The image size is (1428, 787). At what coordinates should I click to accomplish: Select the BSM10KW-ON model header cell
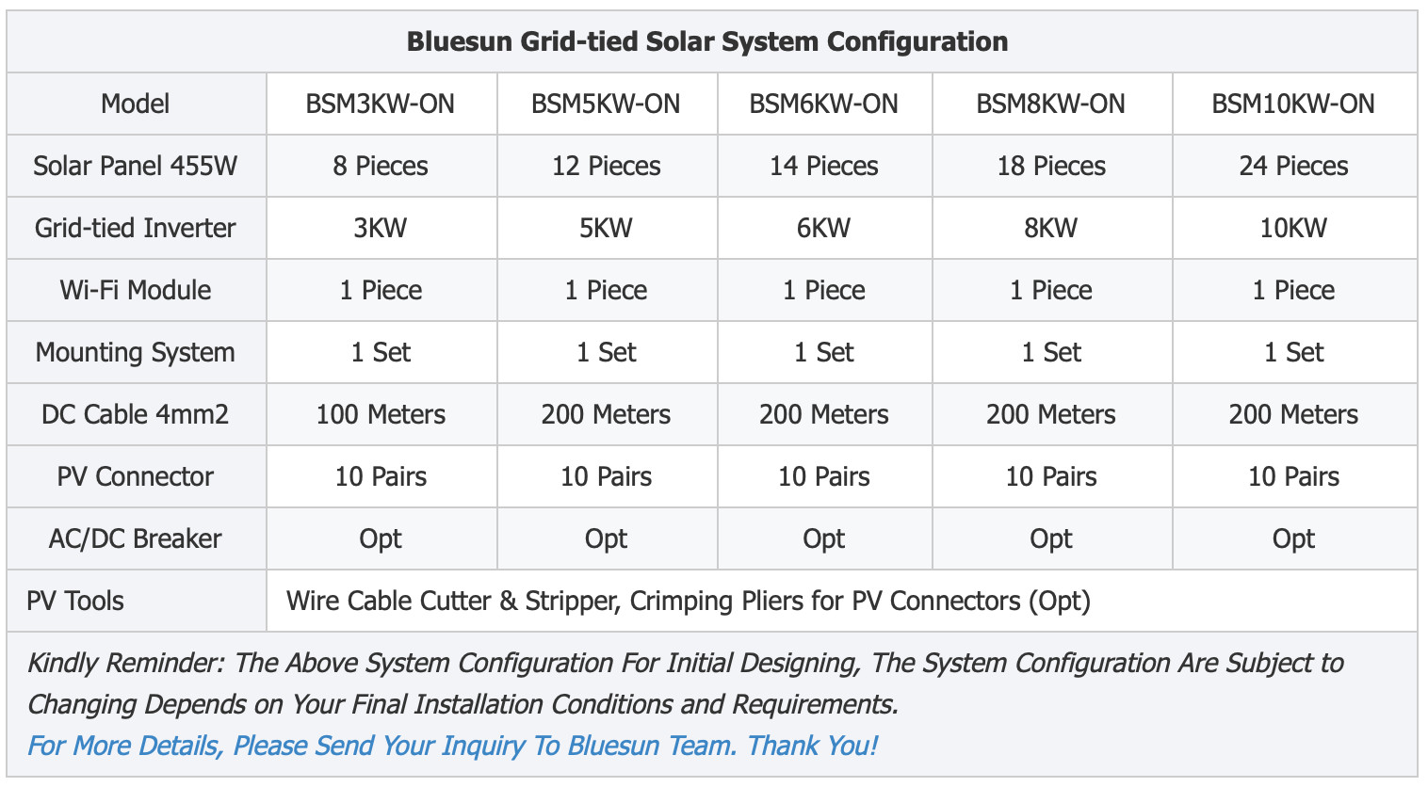coord(1293,104)
